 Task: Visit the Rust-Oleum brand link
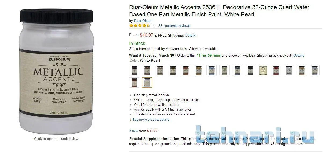click(143, 21)
